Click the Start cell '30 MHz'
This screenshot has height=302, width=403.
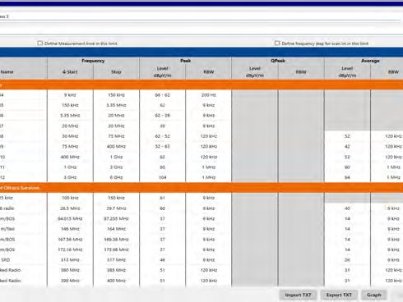coord(70,136)
